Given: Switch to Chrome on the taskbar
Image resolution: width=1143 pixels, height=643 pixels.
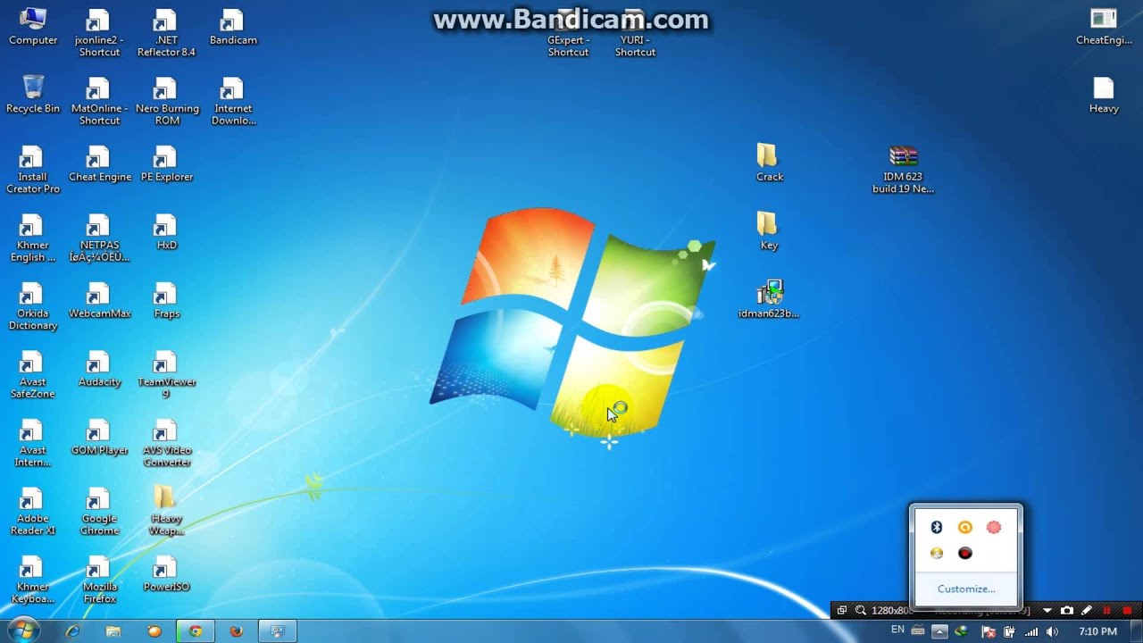Looking at the screenshot, I should [x=196, y=631].
